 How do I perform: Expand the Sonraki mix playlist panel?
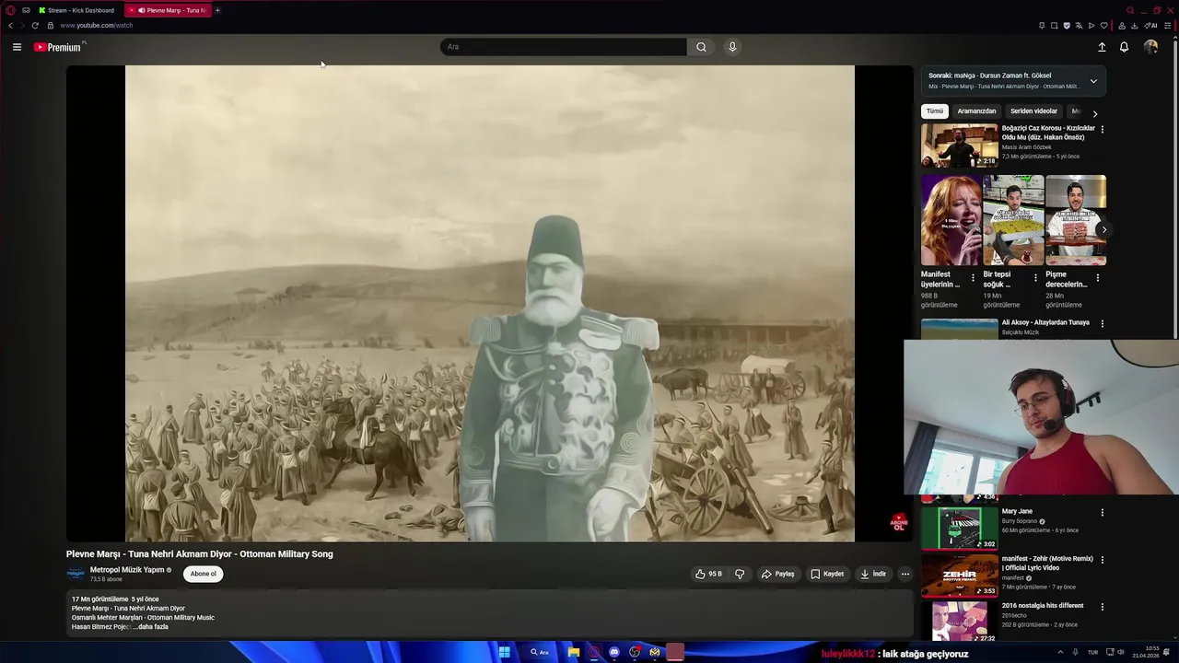tap(1093, 81)
